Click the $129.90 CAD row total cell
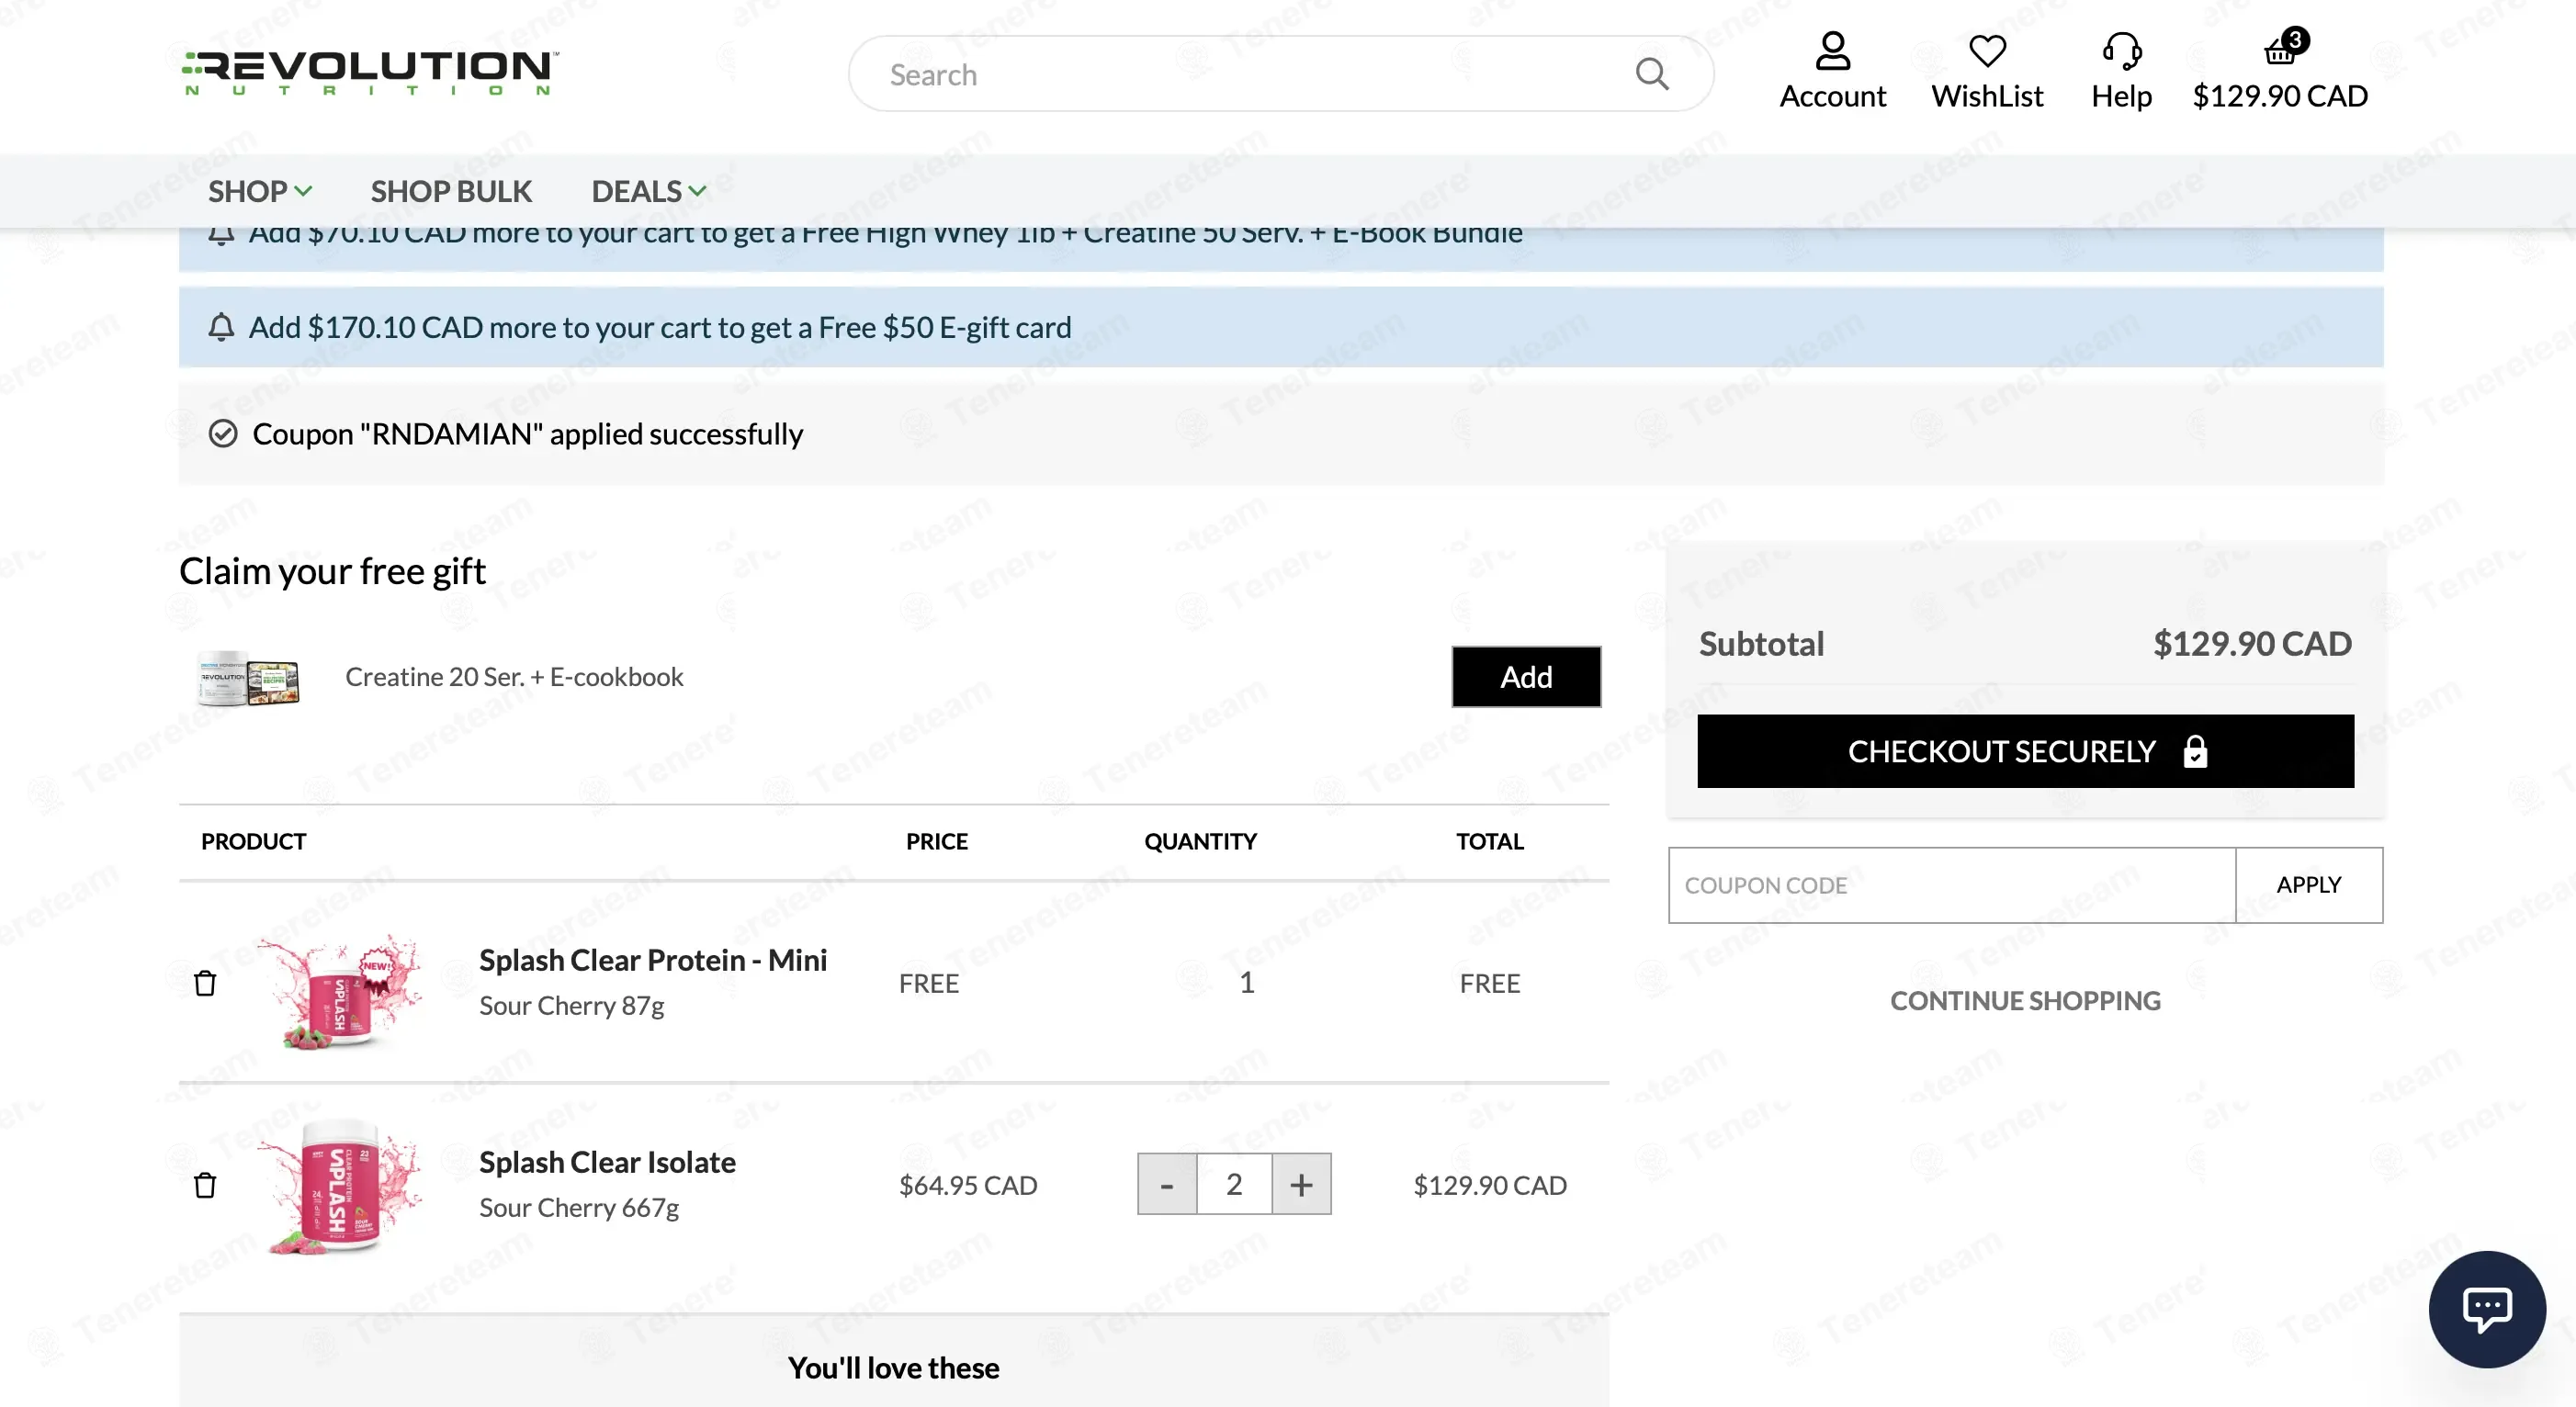 tap(1490, 1185)
